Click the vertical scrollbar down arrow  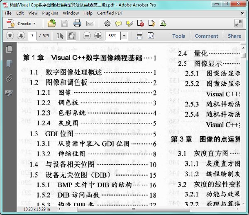(x=243, y=203)
